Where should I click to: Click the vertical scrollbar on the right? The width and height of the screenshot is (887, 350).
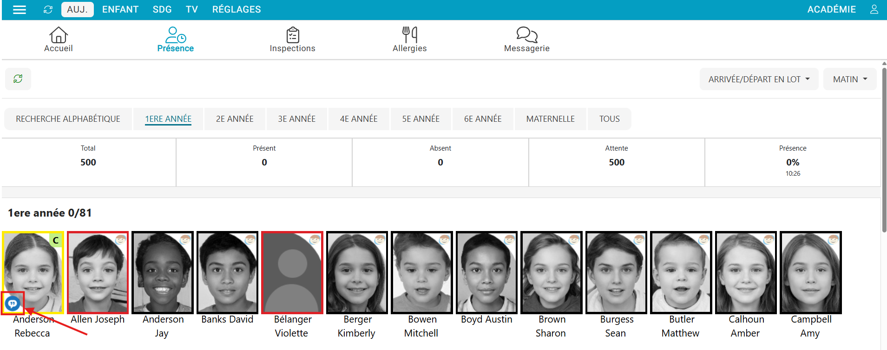click(x=884, y=149)
